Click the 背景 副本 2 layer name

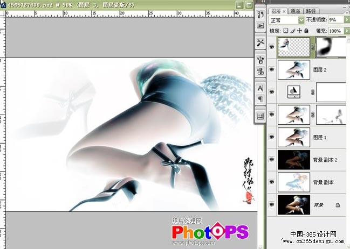(x=325, y=160)
